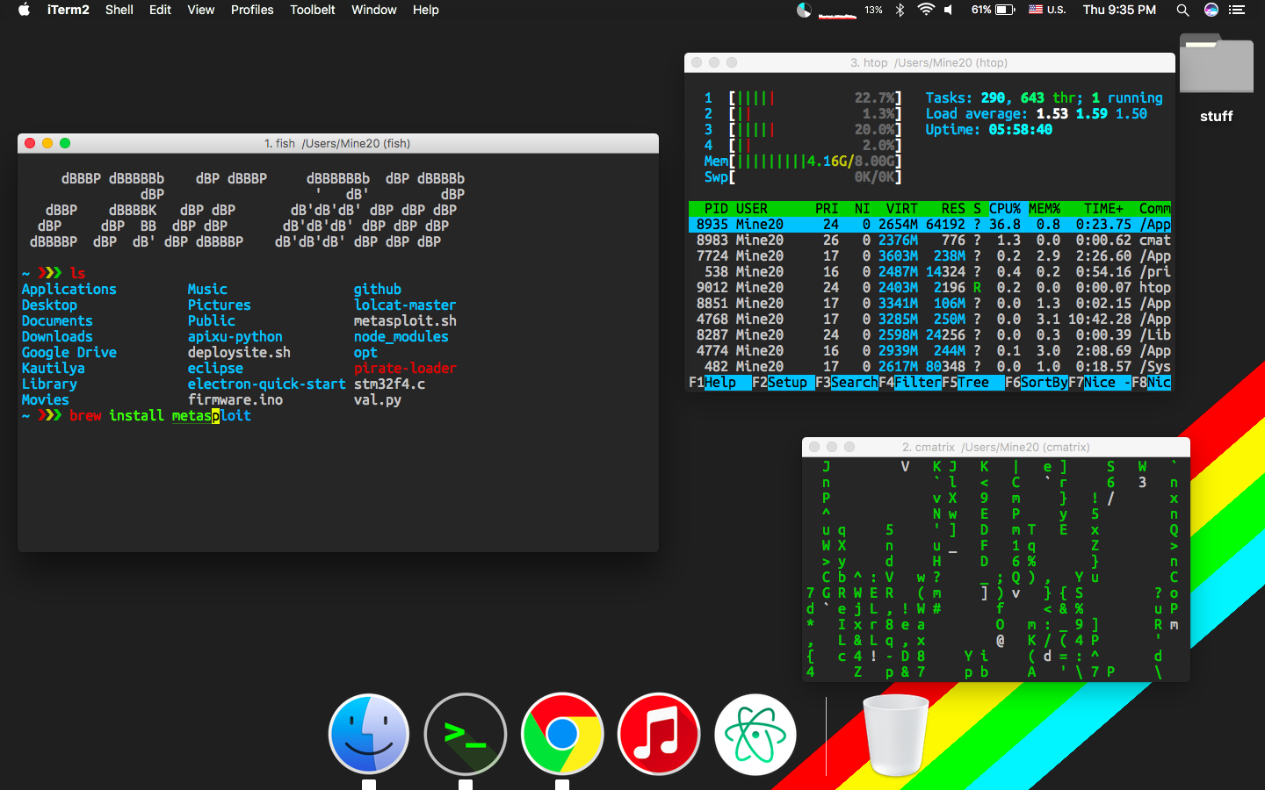Click F3 Search in htop footer
Viewport: 1265px width, 790px height.
(847, 383)
